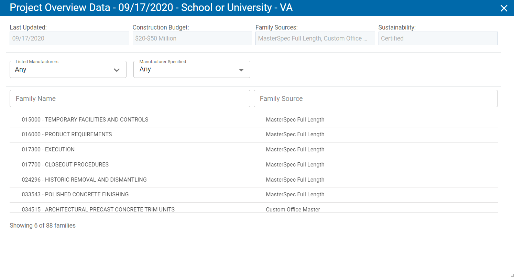Click the resize grip at dialog corner
Viewport: 514px width, 277px height.
click(512, 275)
